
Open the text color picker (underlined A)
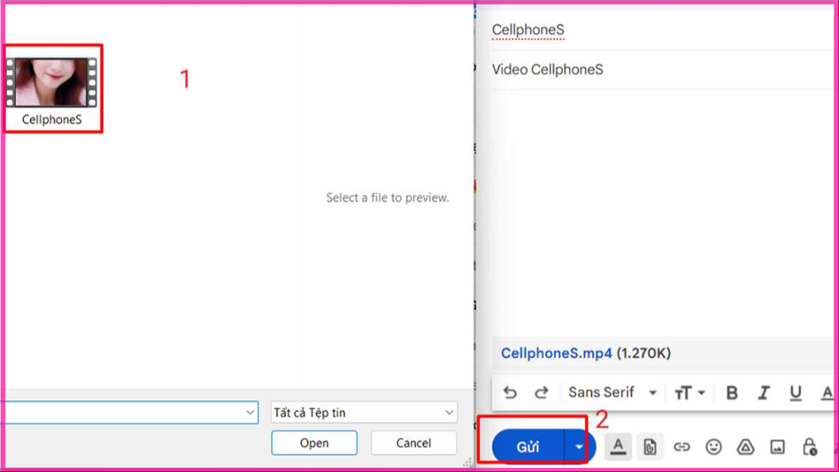[x=827, y=393]
